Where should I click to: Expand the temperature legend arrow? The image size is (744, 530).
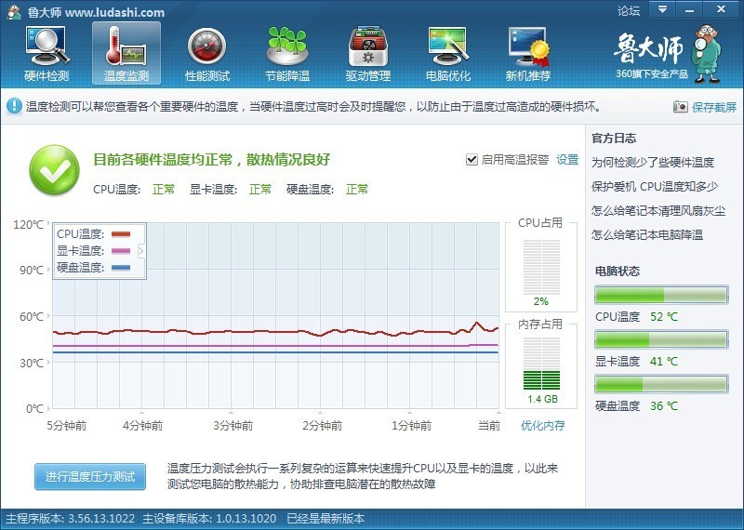tap(141, 250)
